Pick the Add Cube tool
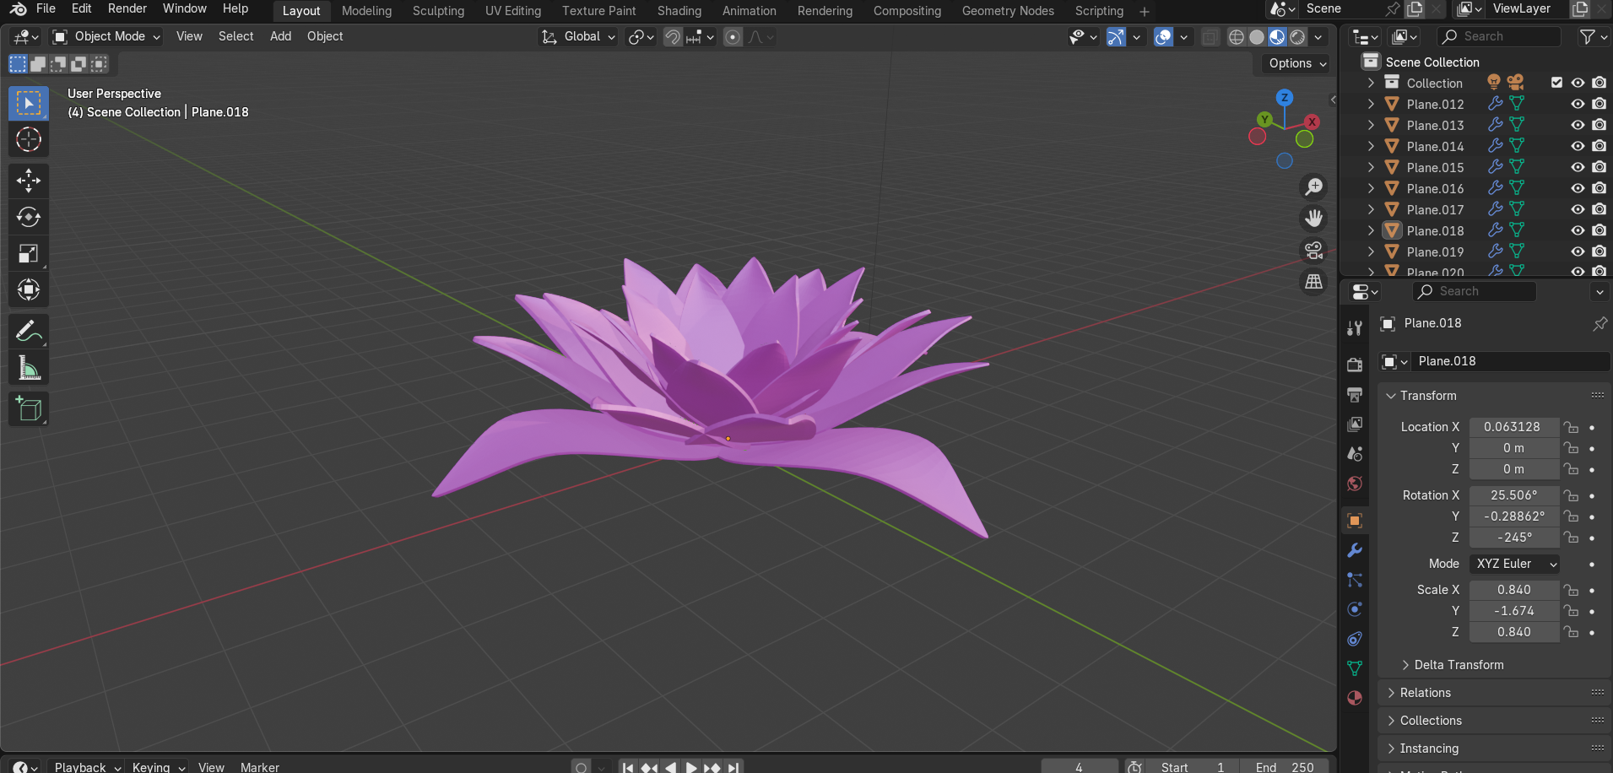 [x=29, y=410]
